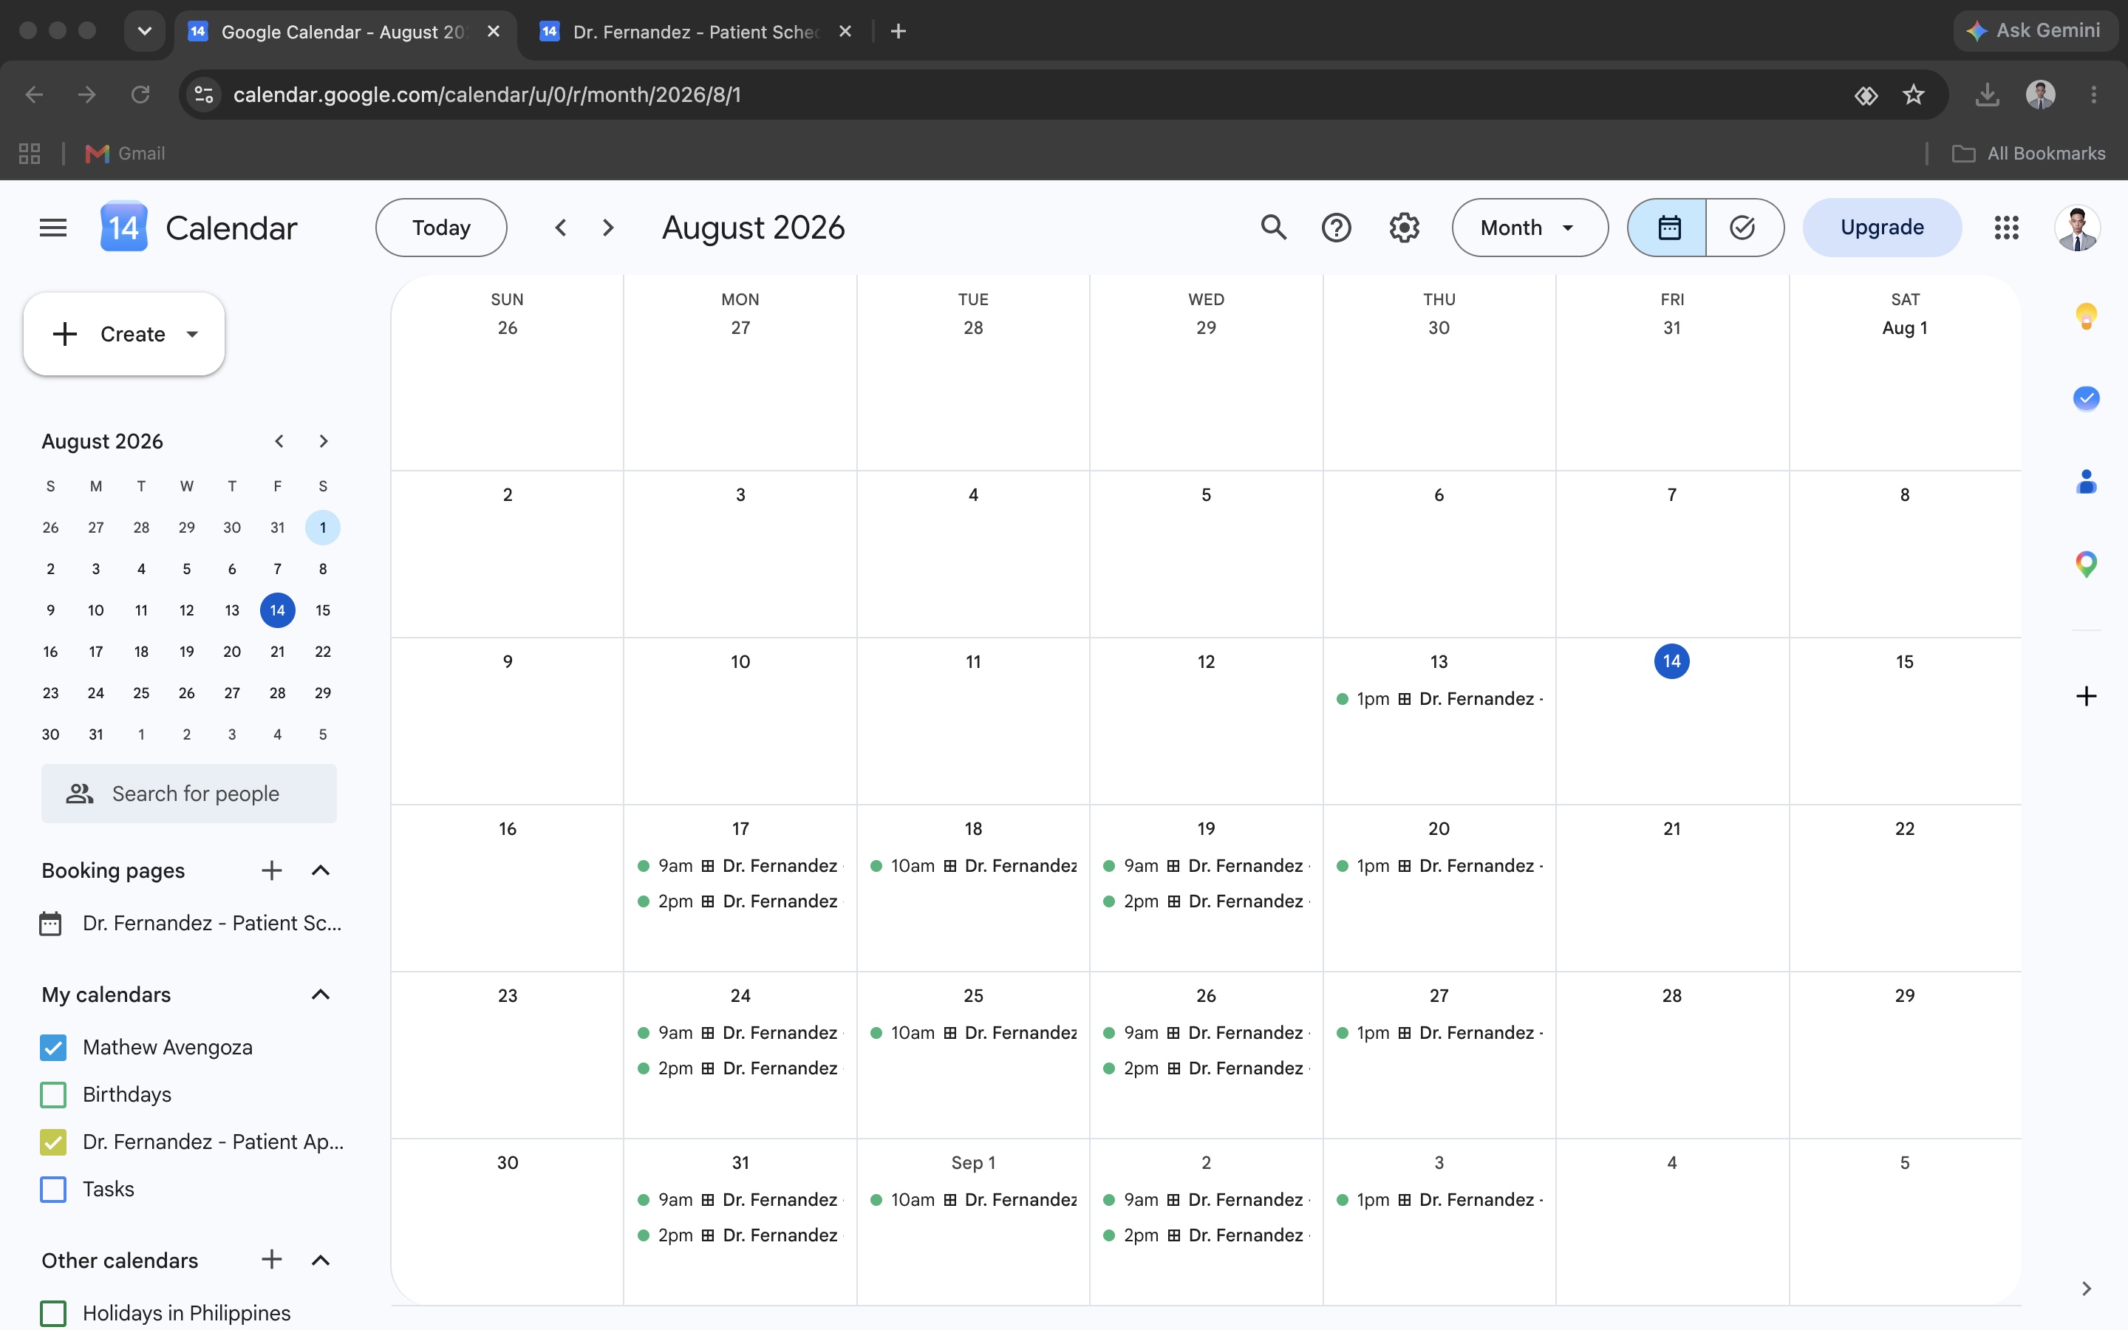Collapse the My calendars section
The height and width of the screenshot is (1330, 2128).
pos(321,995)
